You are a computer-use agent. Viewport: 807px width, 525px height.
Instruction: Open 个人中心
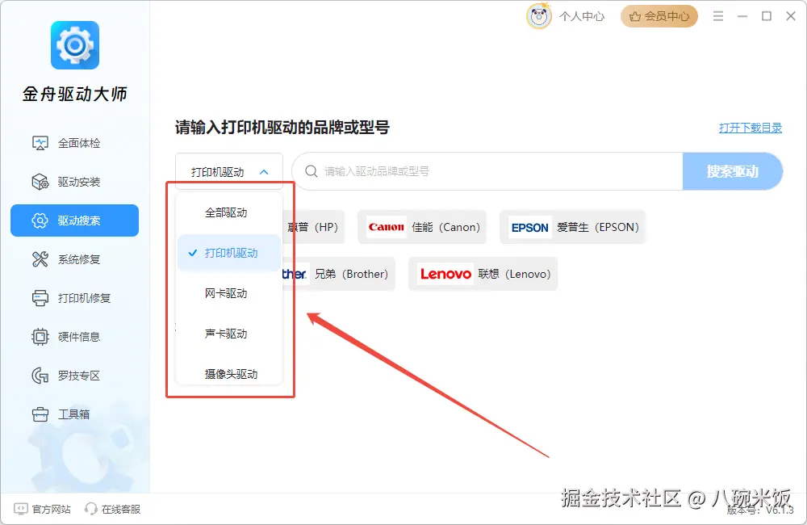[582, 16]
